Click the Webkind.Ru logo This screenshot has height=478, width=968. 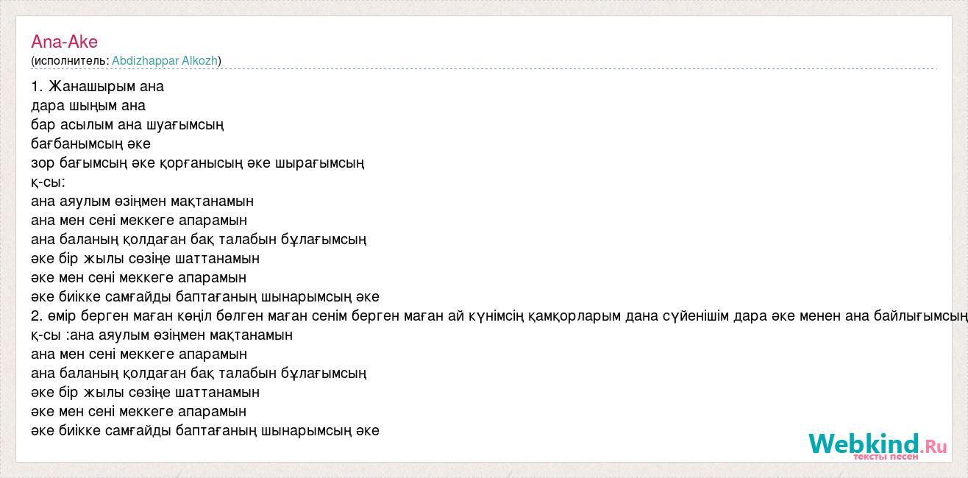(x=877, y=443)
